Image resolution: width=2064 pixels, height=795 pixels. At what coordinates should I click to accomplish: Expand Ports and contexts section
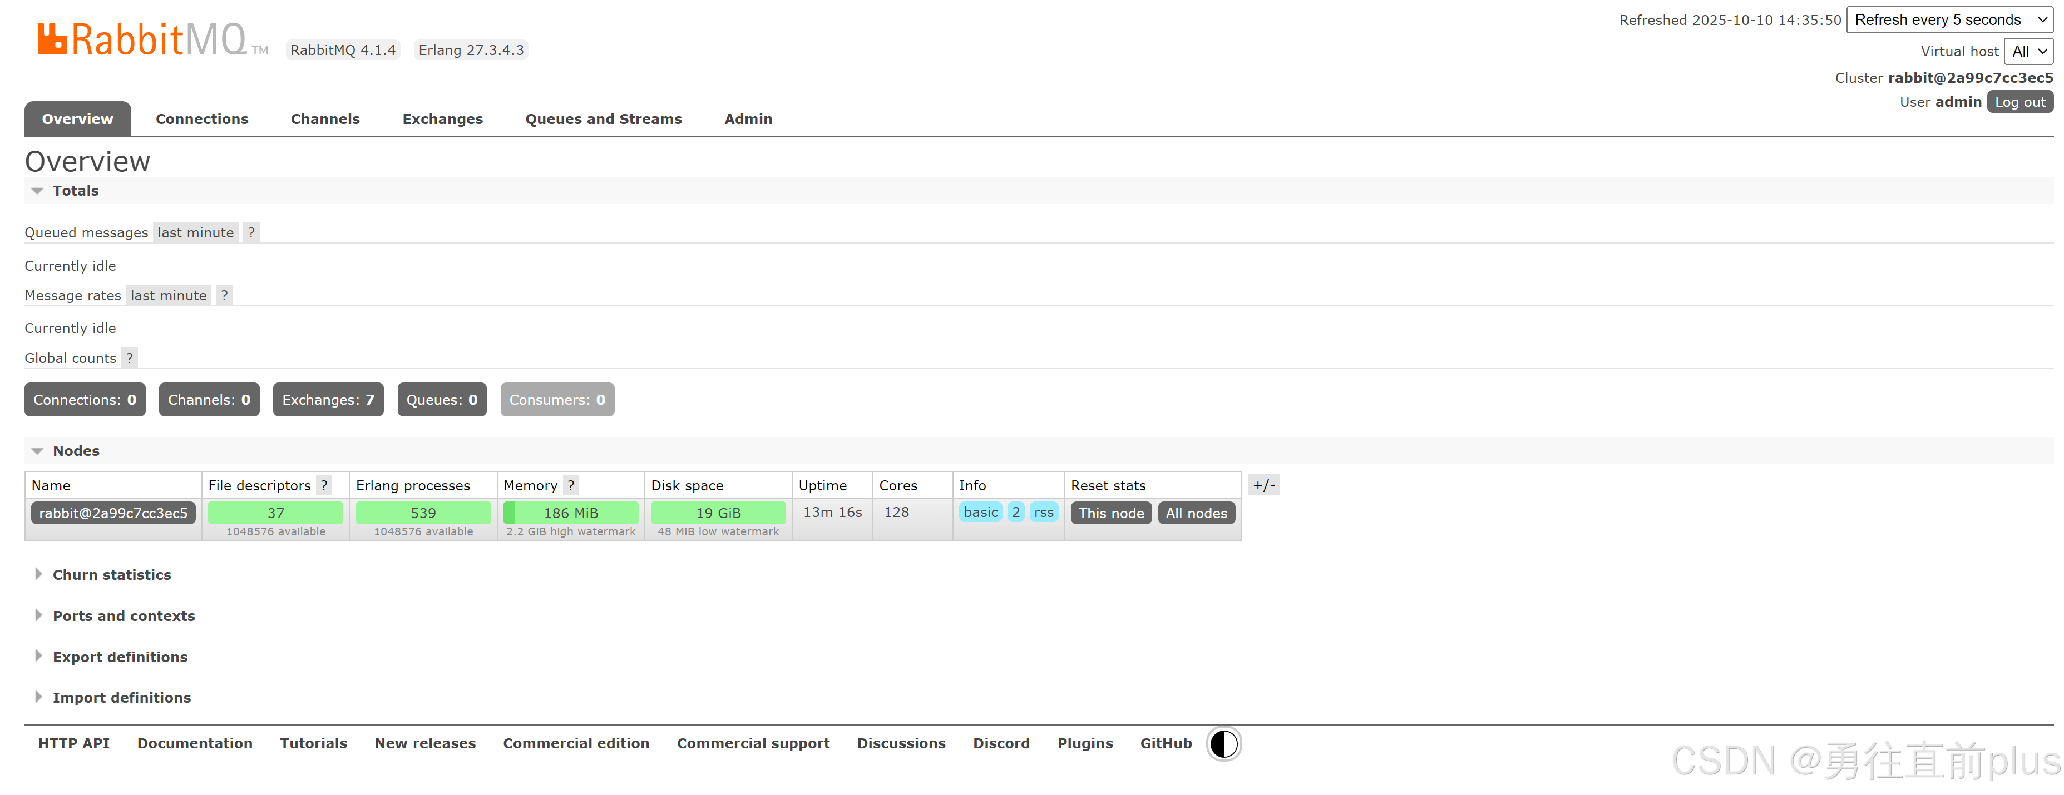point(124,615)
